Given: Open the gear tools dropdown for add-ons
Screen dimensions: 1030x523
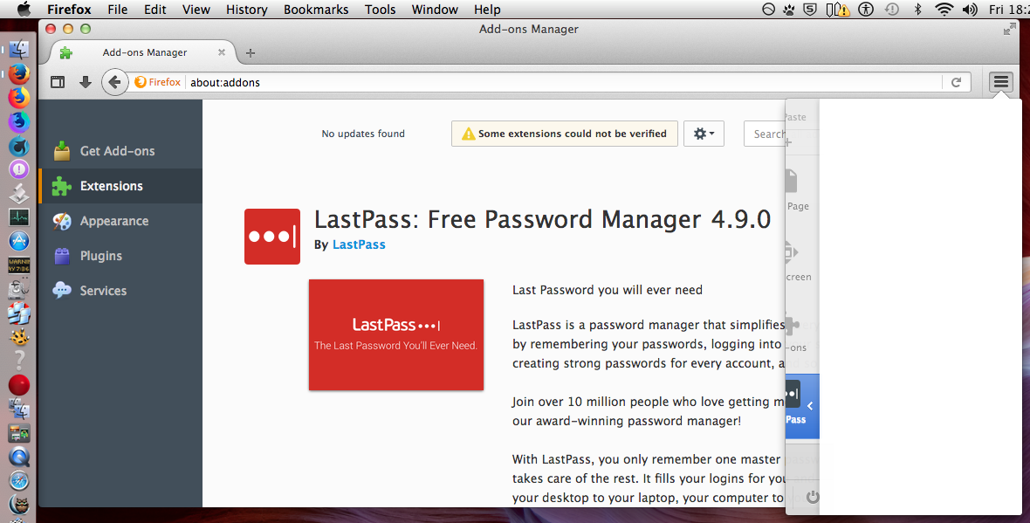Looking at the screenshot, I should [x=704, y=134].
